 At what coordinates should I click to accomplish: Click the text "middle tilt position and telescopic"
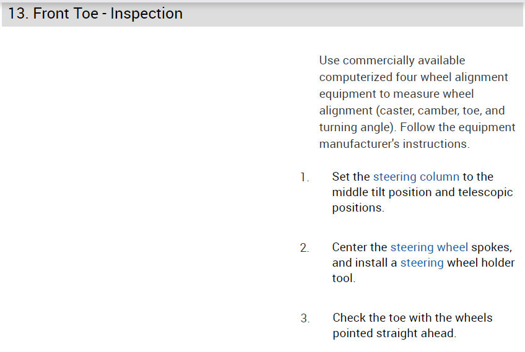coord(422,192)
